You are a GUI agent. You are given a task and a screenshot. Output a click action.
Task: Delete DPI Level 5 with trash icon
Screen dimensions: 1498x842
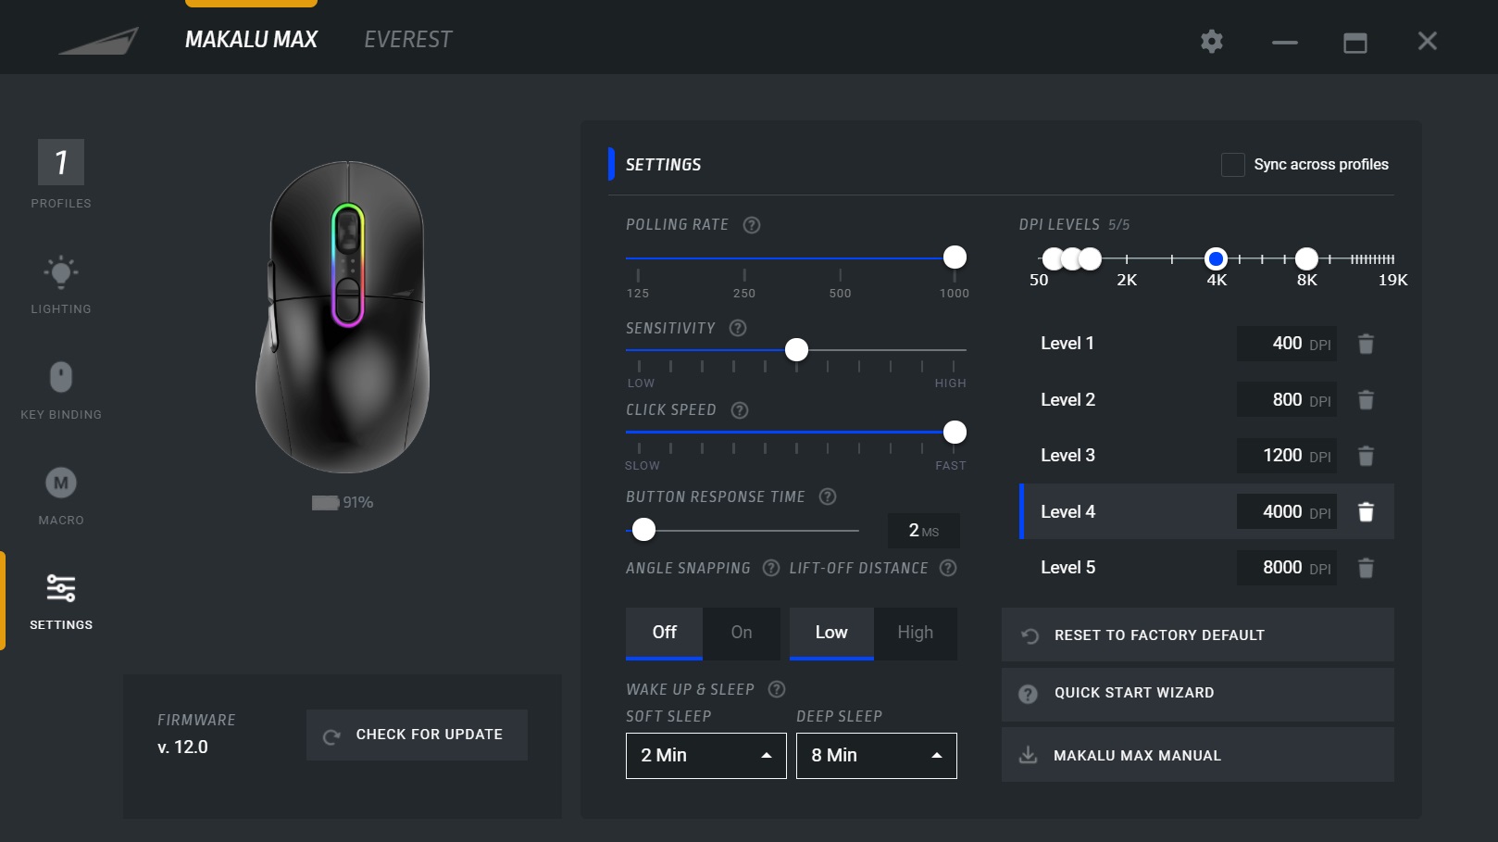click(x=1366, y=568)
